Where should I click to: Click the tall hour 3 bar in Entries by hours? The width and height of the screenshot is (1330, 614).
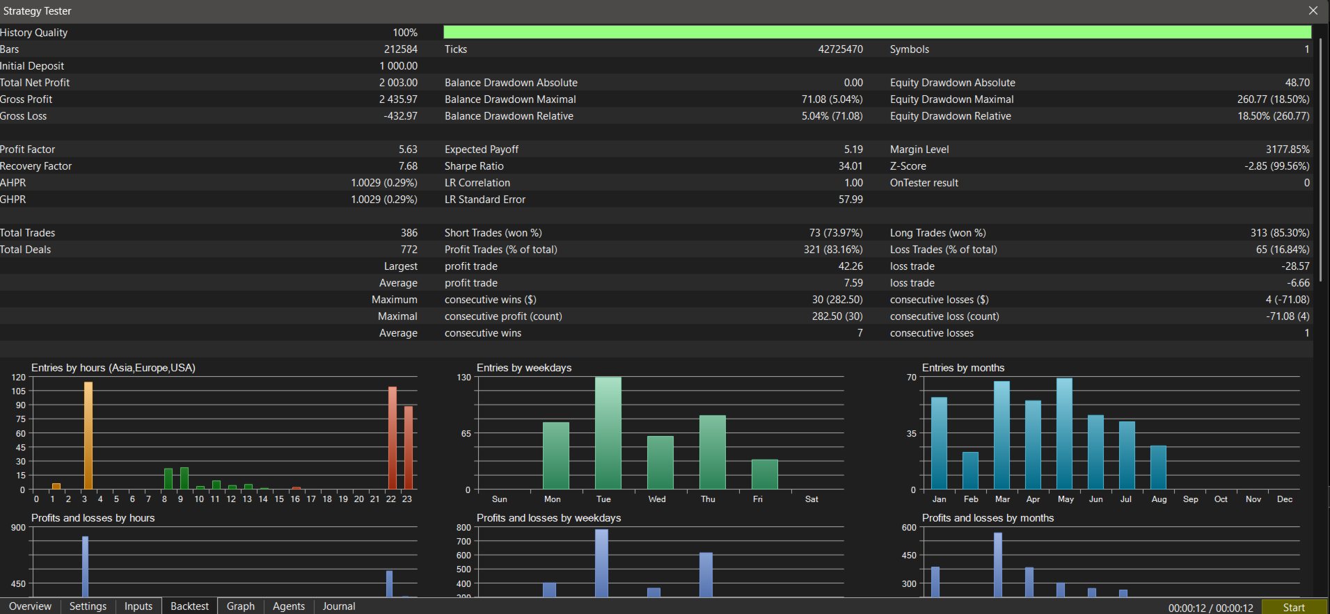point(88,435)
